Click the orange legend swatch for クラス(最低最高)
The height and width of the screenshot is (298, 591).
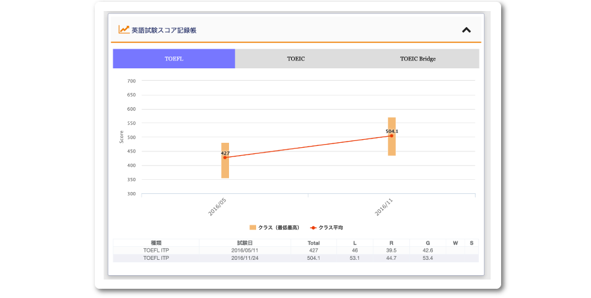pyautogui.click(x=252, y=228)
